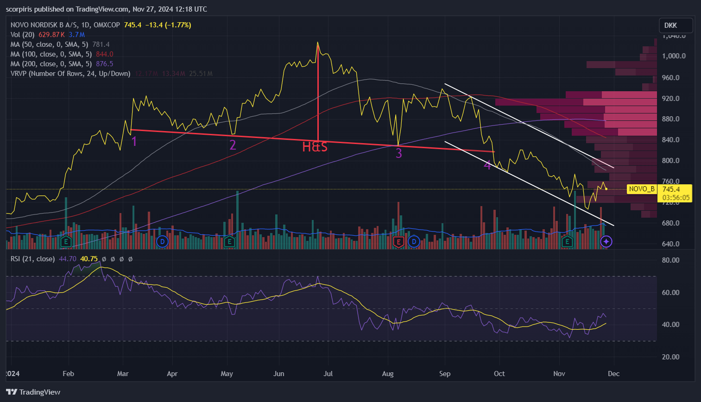701x402 pixels.
Task: Click the NOVO_B price line label
Action: point(642,189)
